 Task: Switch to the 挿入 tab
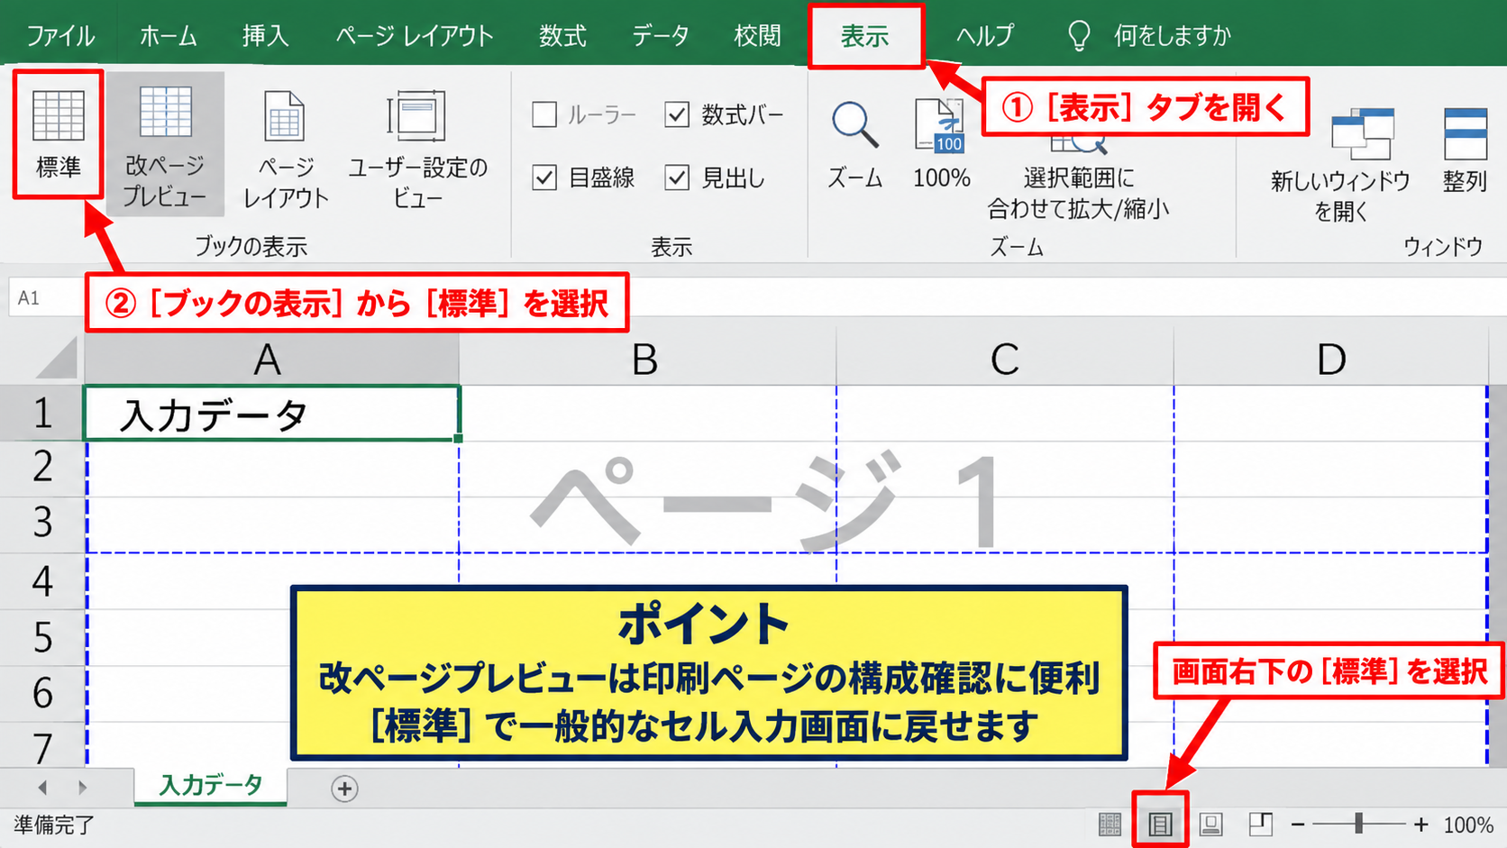265,36
